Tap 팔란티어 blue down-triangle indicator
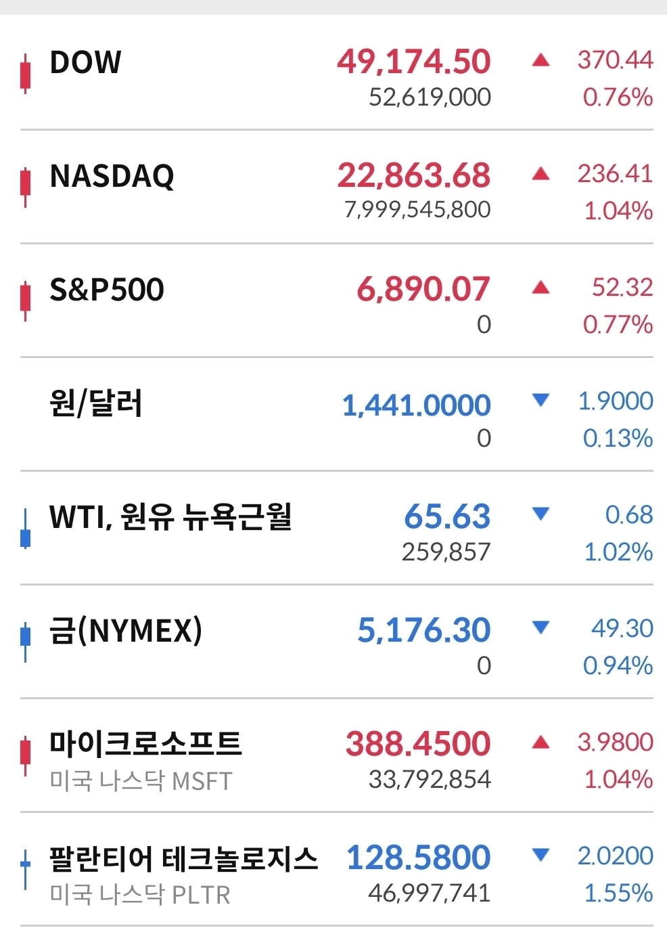 point(540,856)
